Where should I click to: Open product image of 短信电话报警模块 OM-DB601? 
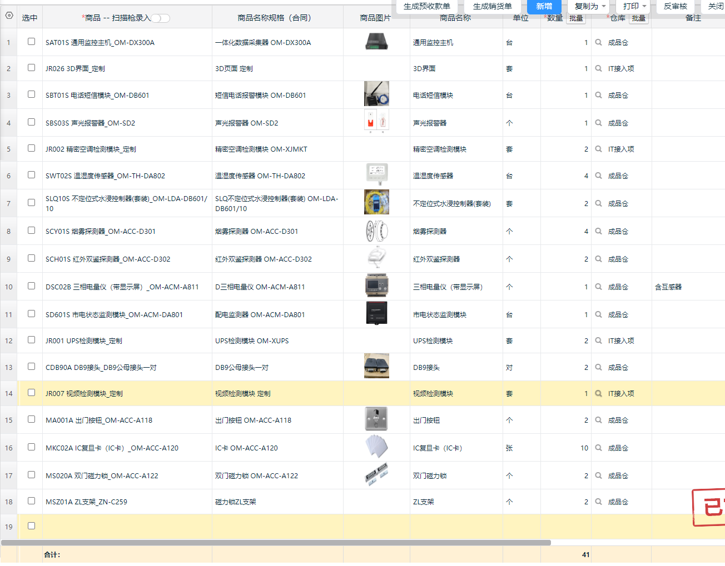(376, 94)
